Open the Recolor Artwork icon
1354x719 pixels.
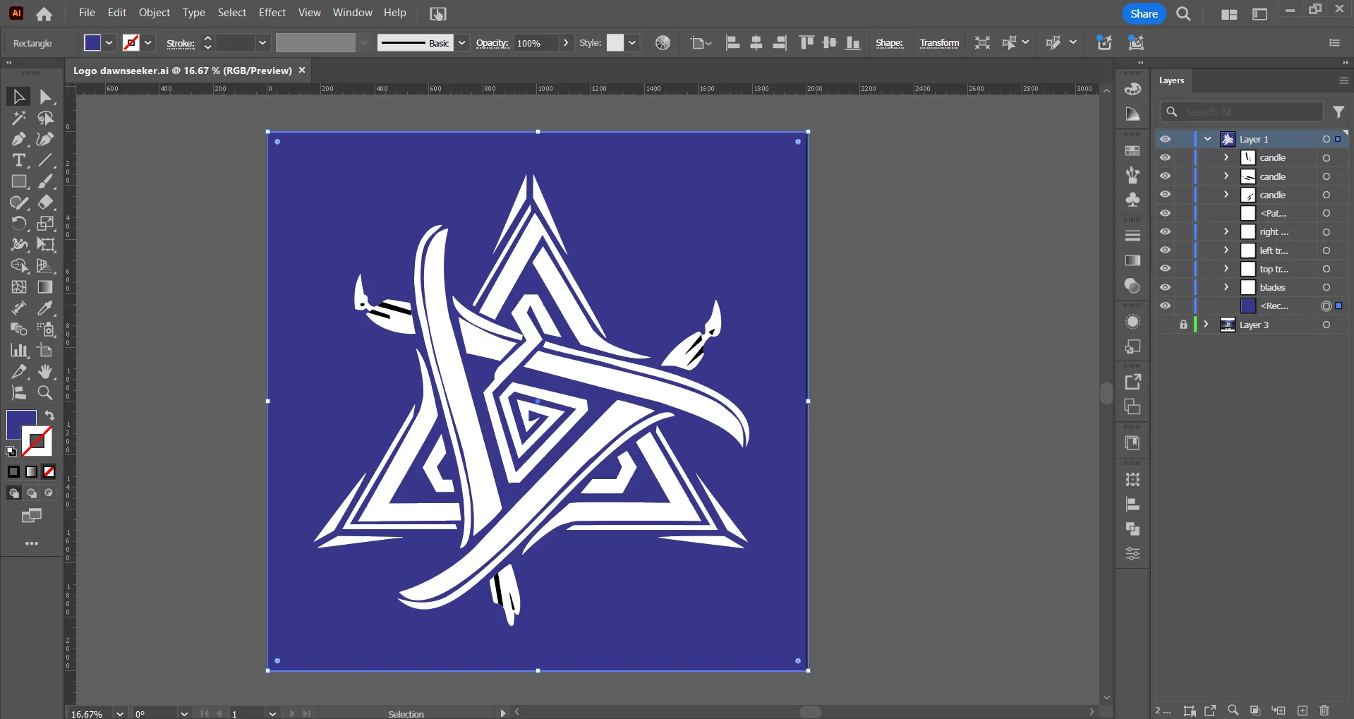(663, 43)
